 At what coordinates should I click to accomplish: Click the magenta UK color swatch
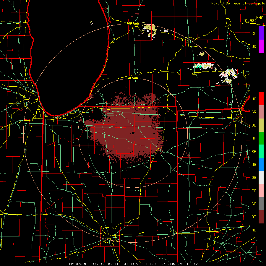point(261,46)
